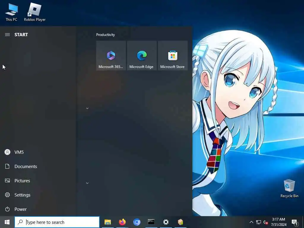Click the Windows Start button
The height and width of the screenshot is (228, 304).
[7, 222]
